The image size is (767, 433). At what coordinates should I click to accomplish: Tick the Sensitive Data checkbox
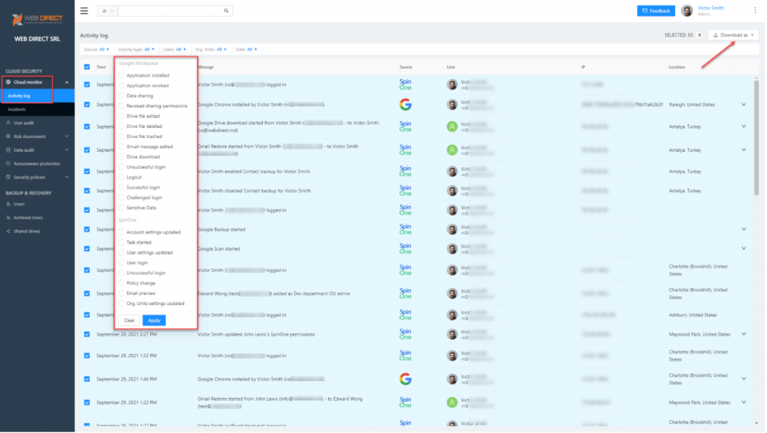coord(120,208)
